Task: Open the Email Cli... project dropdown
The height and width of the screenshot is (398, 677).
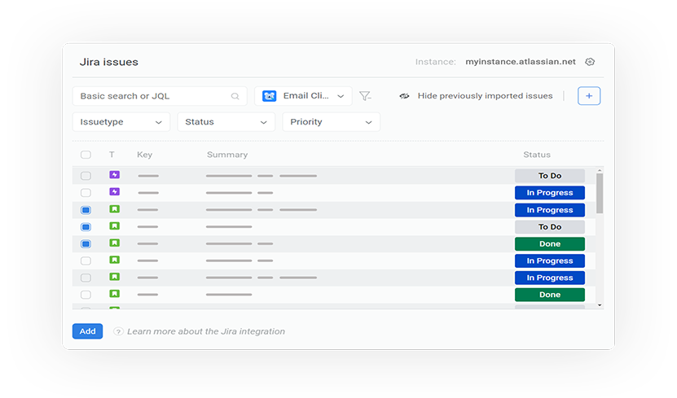Action: (303, 96)
